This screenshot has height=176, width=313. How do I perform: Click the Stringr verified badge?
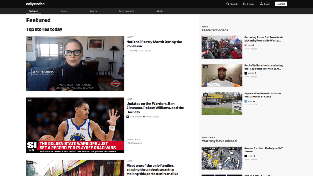tap(136, 51)
